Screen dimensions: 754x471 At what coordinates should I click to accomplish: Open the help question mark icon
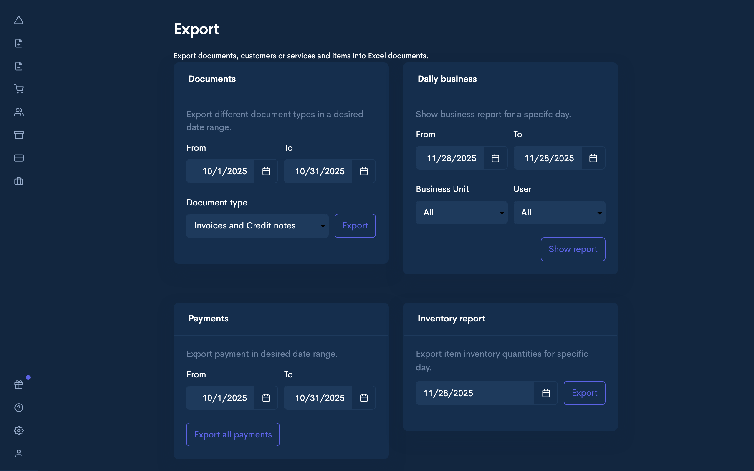[19, 407]
